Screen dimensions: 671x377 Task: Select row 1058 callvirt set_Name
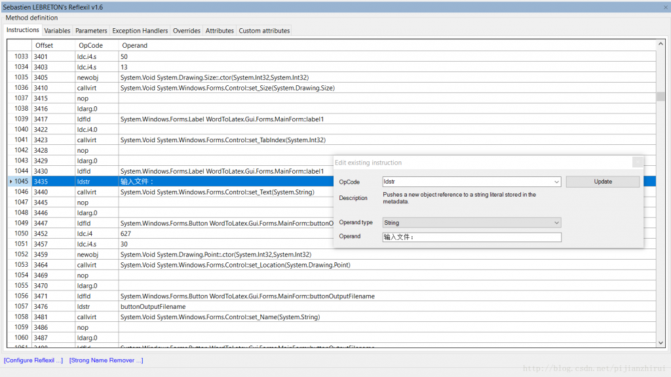coord(332,317)
